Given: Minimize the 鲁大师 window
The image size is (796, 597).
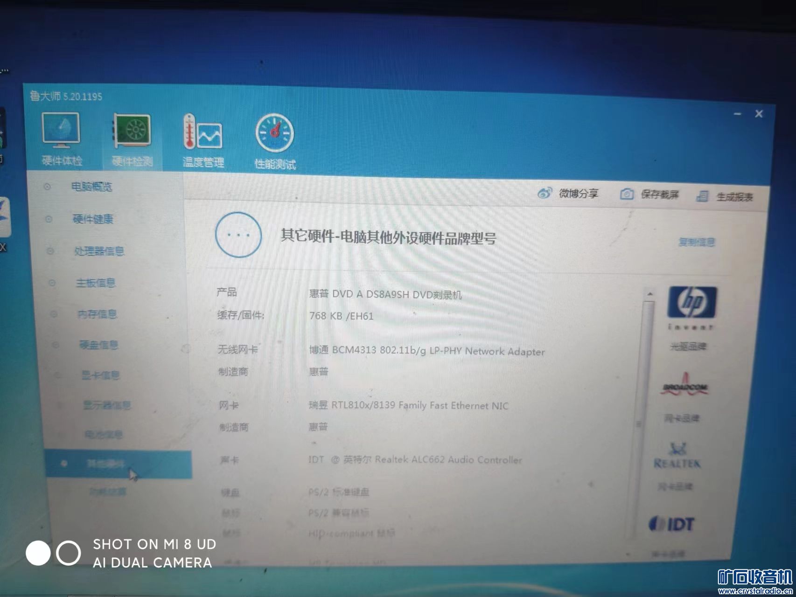Looking at the screenshot, I should [738, 113].
